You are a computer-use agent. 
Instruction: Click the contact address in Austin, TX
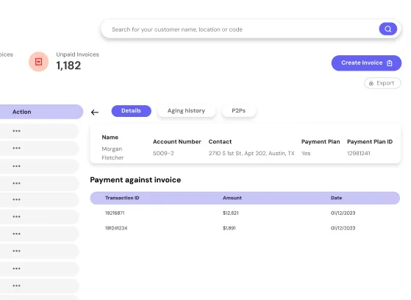tap(251, 154)
